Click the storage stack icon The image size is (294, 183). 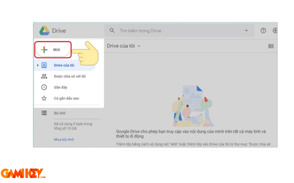tap(44, 113)
